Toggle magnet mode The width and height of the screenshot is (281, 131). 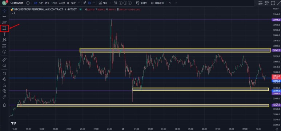[4, 73]
